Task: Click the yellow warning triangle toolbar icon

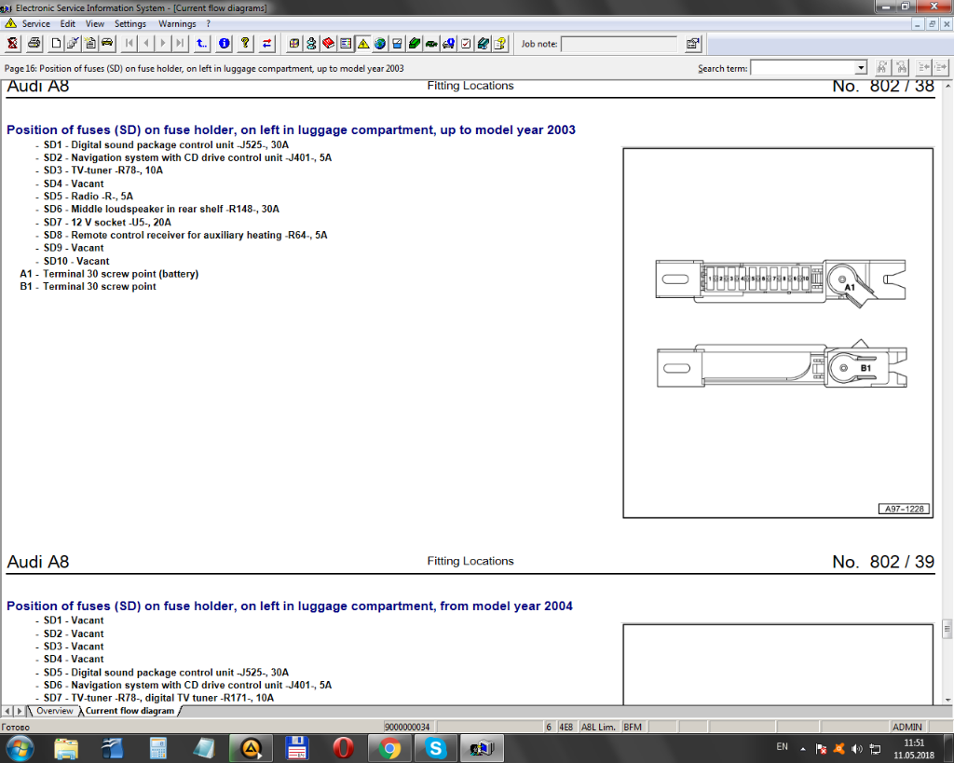Action: coord(362,43)
